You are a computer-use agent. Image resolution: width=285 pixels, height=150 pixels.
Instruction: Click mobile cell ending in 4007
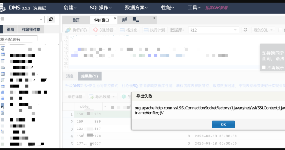[x=89, y=144]
